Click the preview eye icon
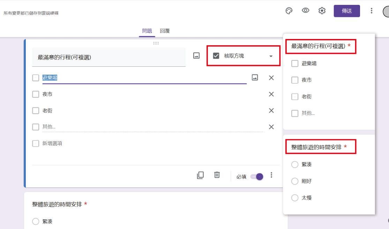 coord(305,11)
